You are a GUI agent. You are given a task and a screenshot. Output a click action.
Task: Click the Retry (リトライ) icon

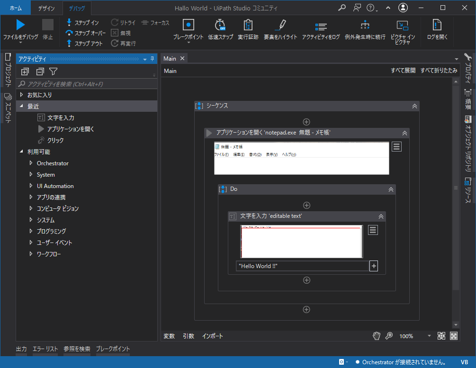tap(115, 22)
